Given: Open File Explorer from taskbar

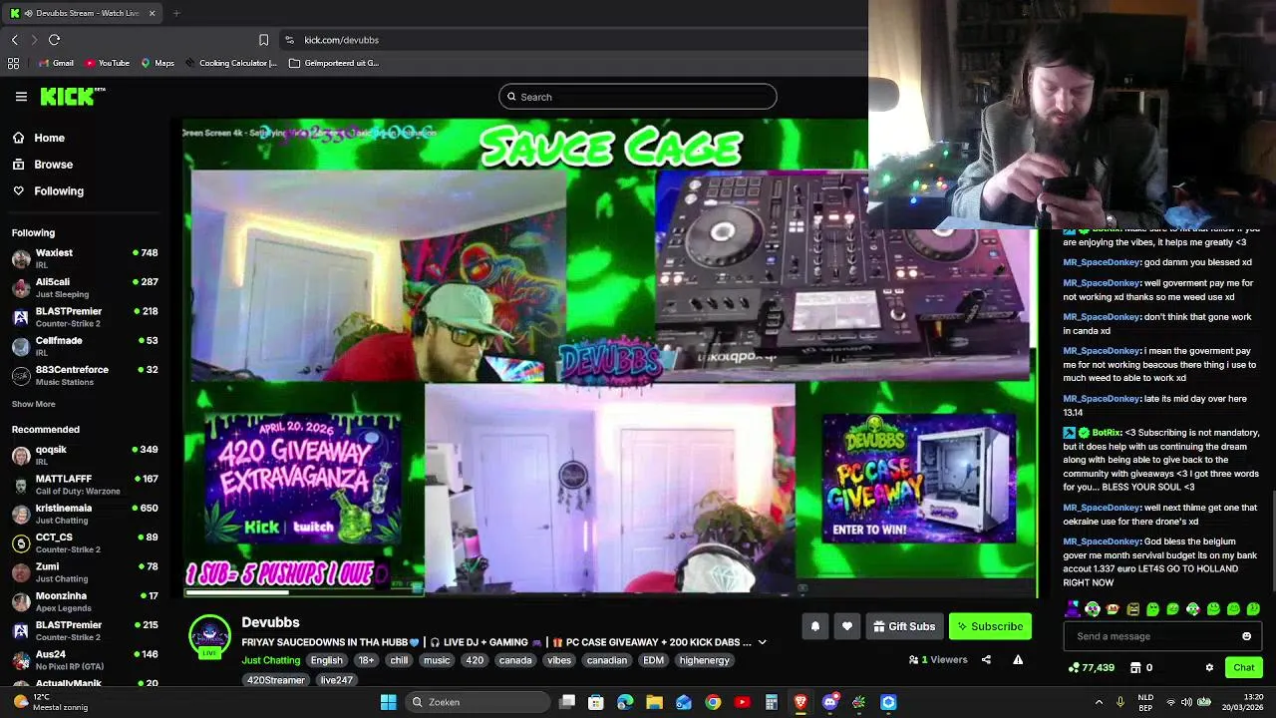Looking at the screenshot, I should (654, 702).
